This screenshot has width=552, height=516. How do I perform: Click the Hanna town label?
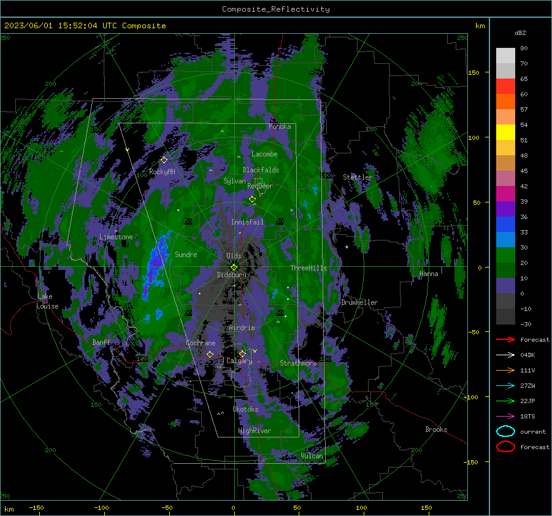[x=429, y=274]
